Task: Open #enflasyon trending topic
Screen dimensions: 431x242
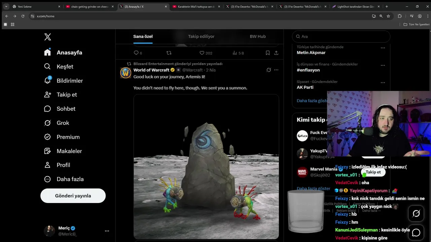Action: click(x=308, y=70)
